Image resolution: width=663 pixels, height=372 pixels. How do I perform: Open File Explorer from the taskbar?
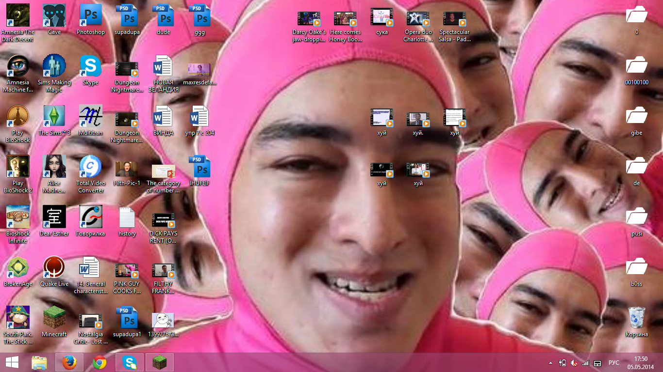click(39, 362)
